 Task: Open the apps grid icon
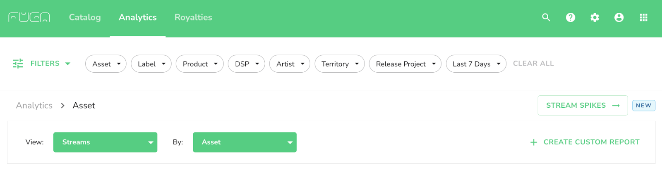643,17
